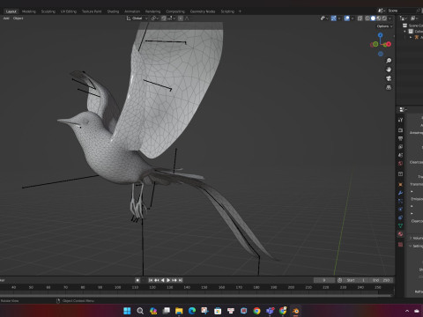Open the View Layer properties tab
This screenshot has width=423, height=317.
point(400,146)
